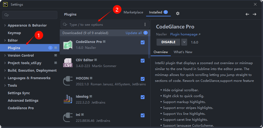Navigate back with the left arrow
Viewport: 263px width, 128px height.
coord(247,14)
